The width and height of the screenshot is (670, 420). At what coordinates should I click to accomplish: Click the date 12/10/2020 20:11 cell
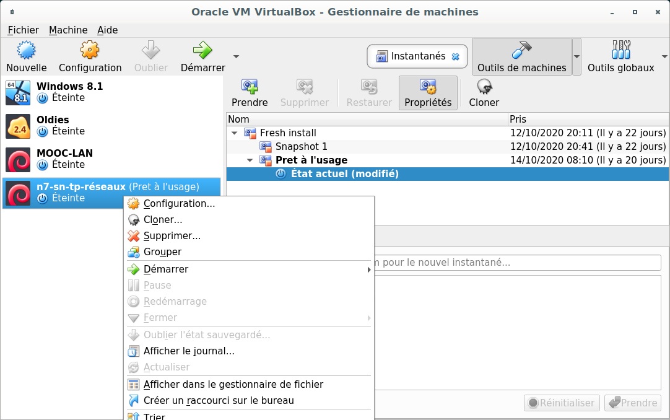coord(588,133)
